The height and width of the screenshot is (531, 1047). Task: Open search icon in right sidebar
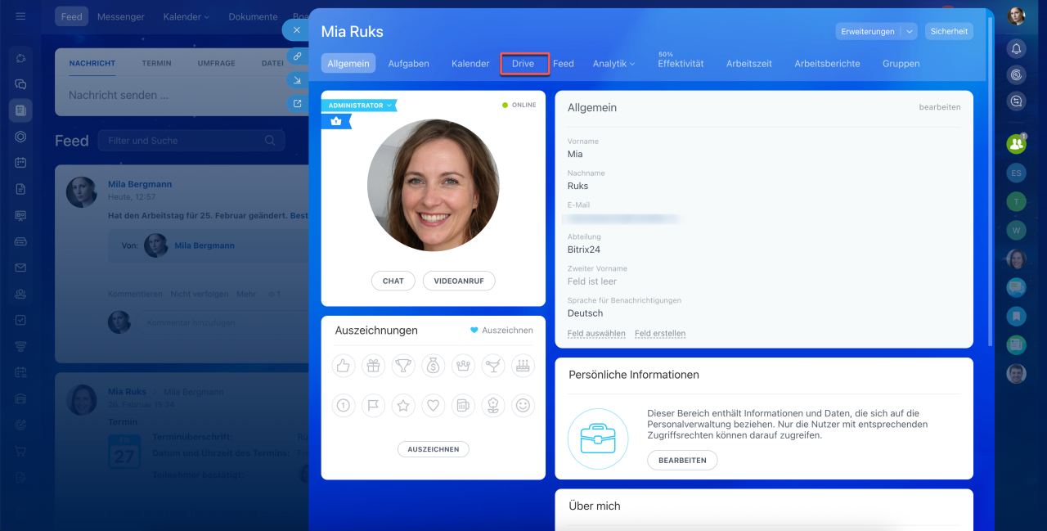(1017, 101)
